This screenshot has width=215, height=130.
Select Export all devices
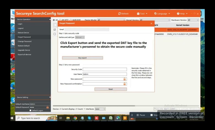pos(25,54)
